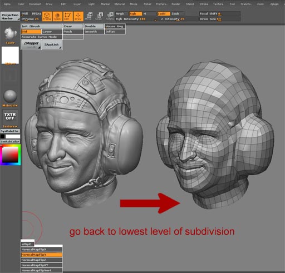Adjust the Z Intensity slider
The height and width of the screenshot is (273, 285).
pyautogui.click(x=178, y=19)
